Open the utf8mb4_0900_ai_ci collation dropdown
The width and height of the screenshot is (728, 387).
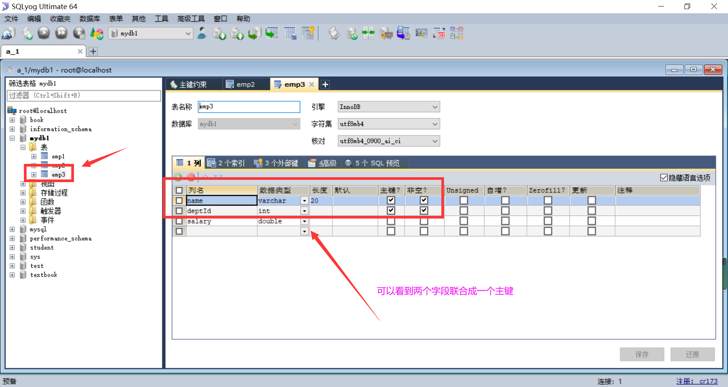pyautogui.click(x=435, y=141)
